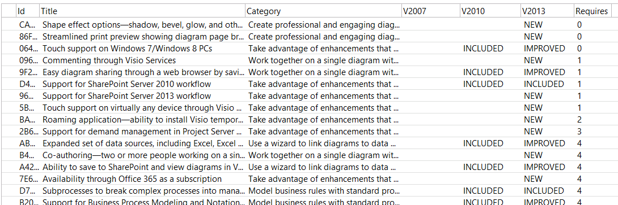Click the IMPROVED cell for Easy diagram sharing
The width and height of the screenshot is (618, 205).
tap(544, 72)
